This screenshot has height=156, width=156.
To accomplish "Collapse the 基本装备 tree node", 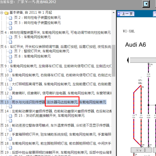I will pyautogui.click(x=2, y=13).
